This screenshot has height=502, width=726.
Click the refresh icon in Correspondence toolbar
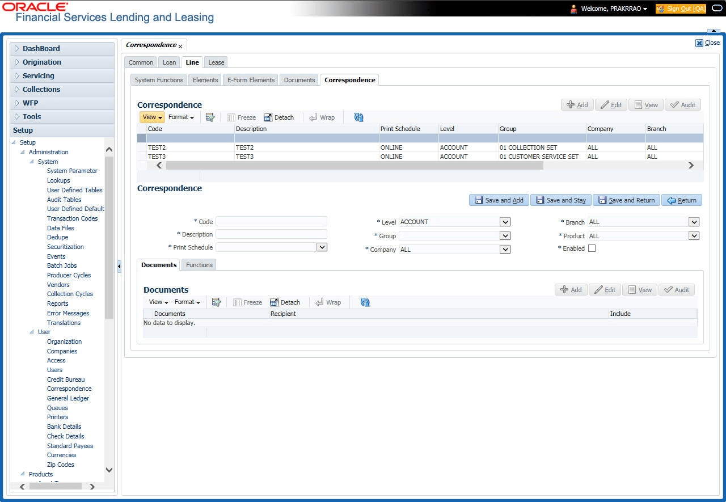pyautogui.click(x=358, y=117)
